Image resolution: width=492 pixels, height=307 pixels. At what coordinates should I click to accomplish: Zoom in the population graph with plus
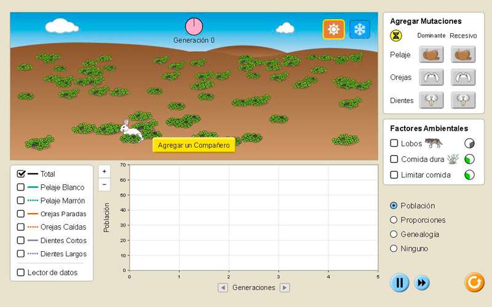104,171
